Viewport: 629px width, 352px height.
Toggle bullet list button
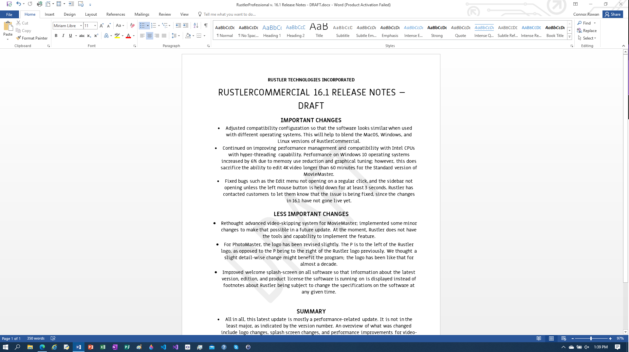(142, 25)
